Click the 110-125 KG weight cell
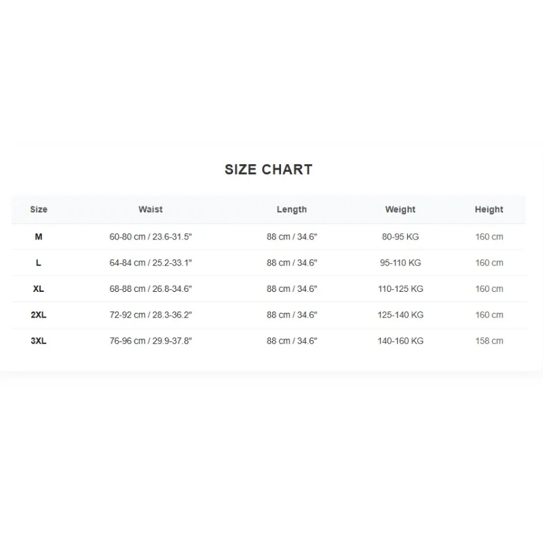Viewport: 543px width, 543px height. click(400, 289)
